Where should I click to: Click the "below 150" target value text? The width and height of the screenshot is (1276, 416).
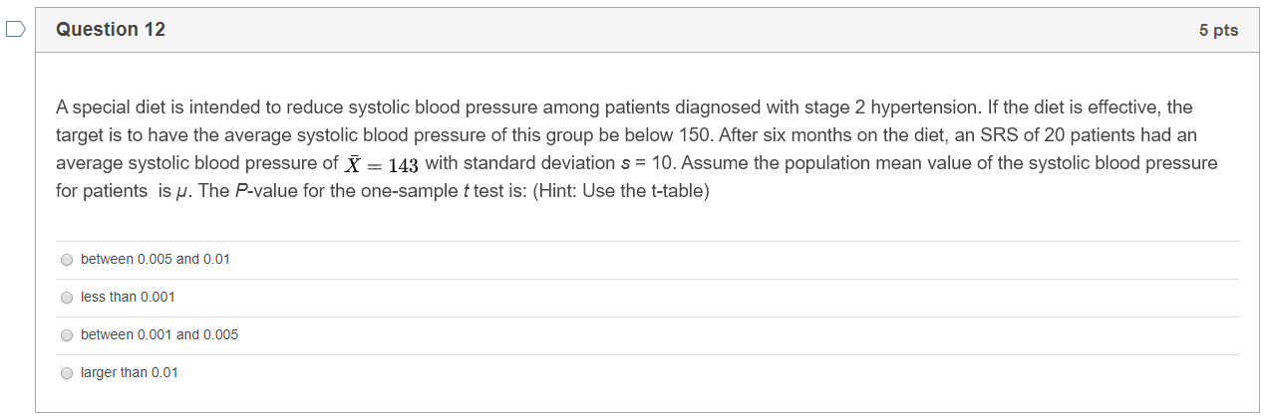(670, 134)
